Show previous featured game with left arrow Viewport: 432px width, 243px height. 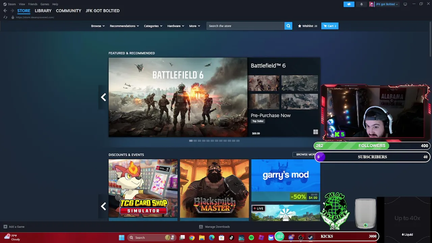[x=103, y=97]
